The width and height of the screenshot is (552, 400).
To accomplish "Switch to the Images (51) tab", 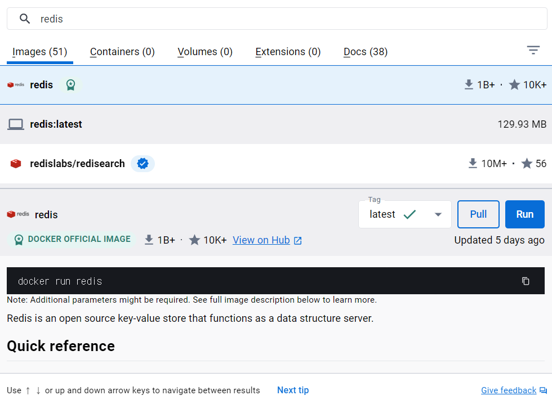I will [x=40, y=52].
